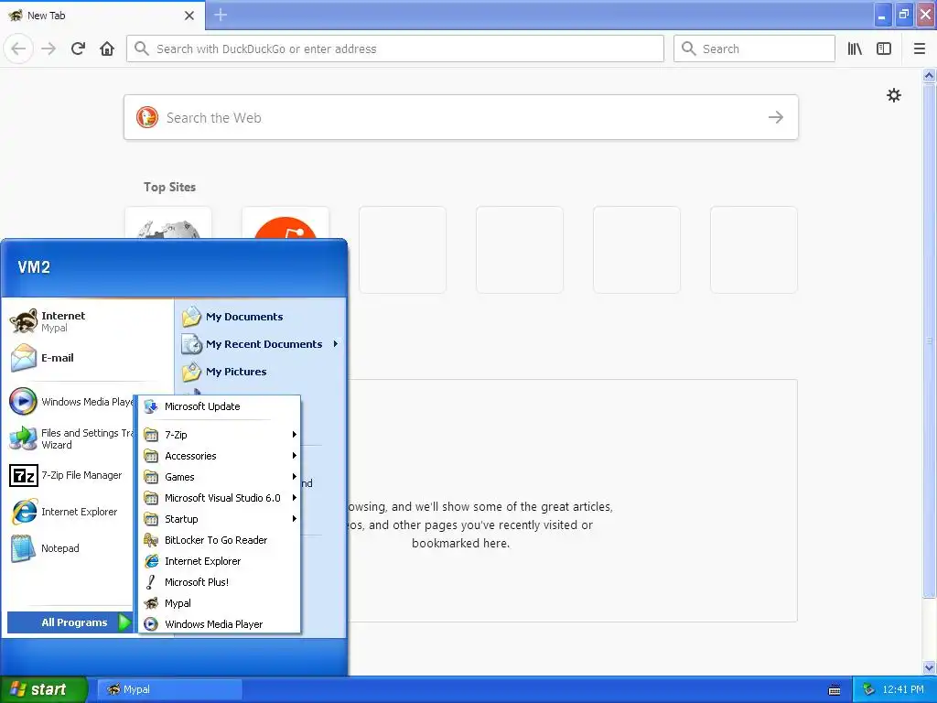Screen dimensions: 937x703
Task: Open the Library bookmarks icon
Action: tap(855, 49)
